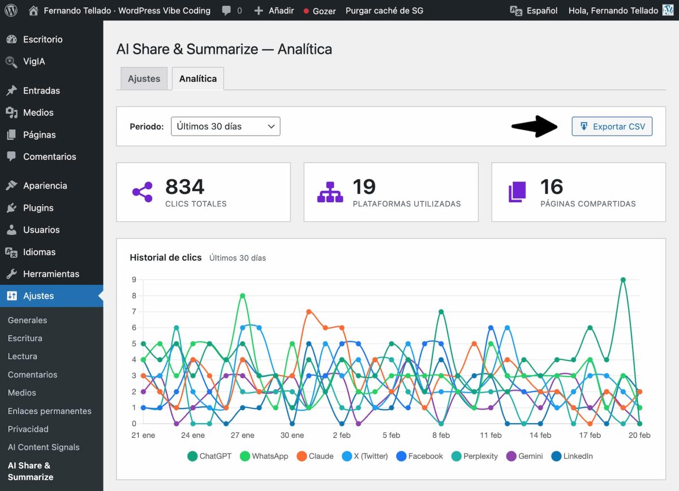Open Comentarios settings submenu link
679x491 pixels.
(x=32, y=375)
